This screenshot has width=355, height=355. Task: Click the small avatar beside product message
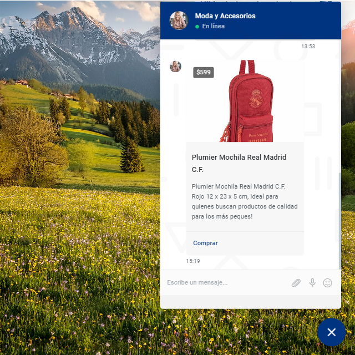tap(175, 67)
